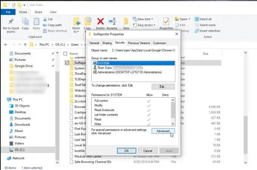Select Administrators group entry
Image resolution: width=257 pixels, height=170 pixels.
click(x=133, y=72)
